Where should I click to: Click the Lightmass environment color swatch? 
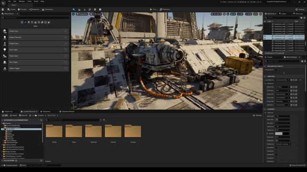pos(282,134)
